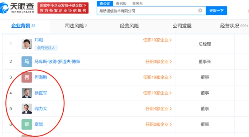This screenshot has height=137, width=249.
Task: Click the green 章 avatar icon
Action: pos(27,124)
